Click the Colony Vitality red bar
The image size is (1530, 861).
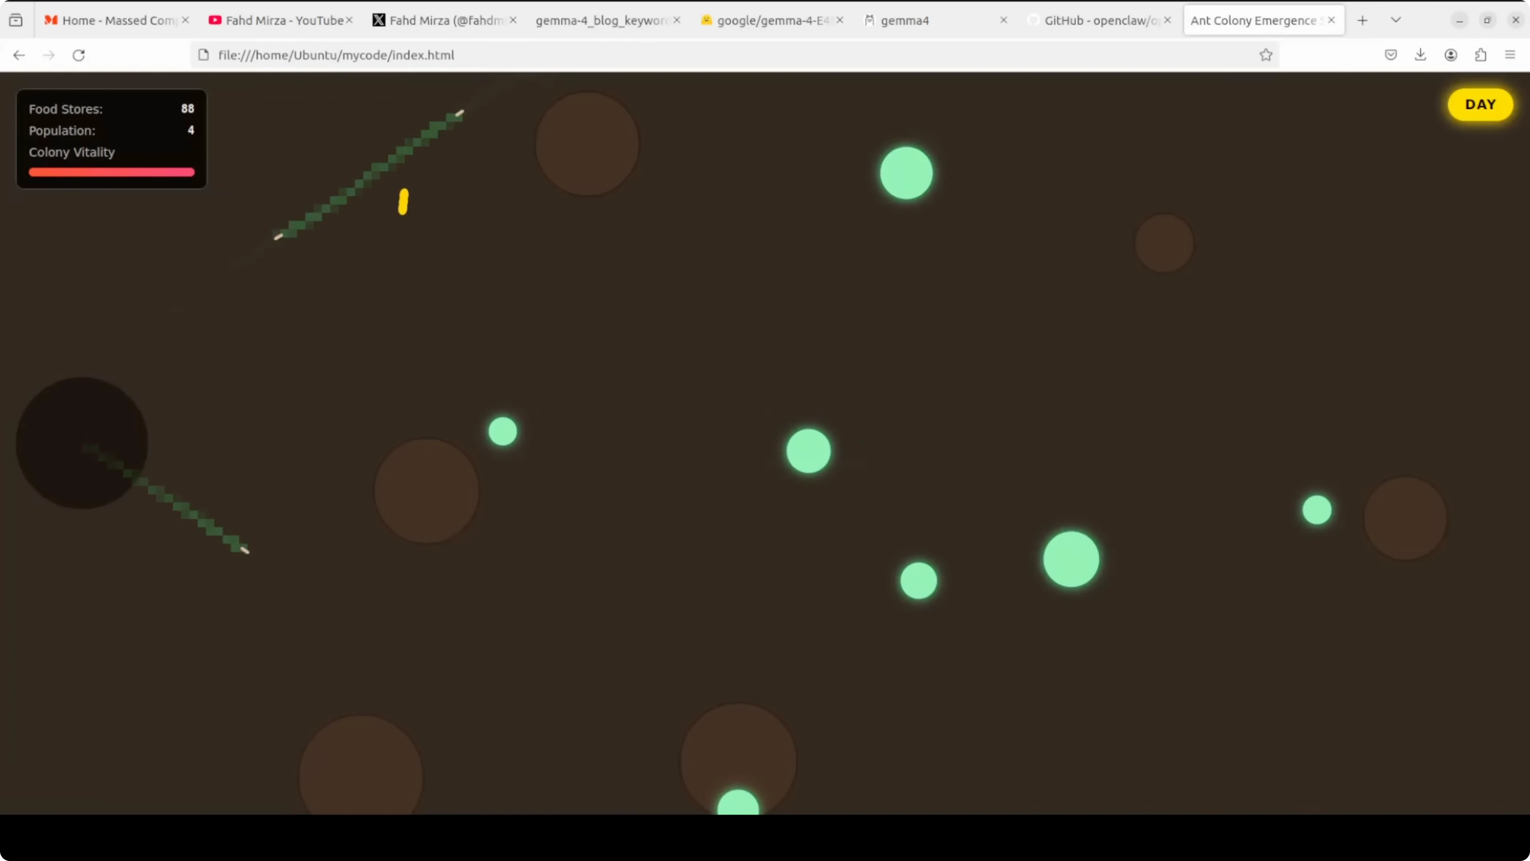tap(112, 172)
